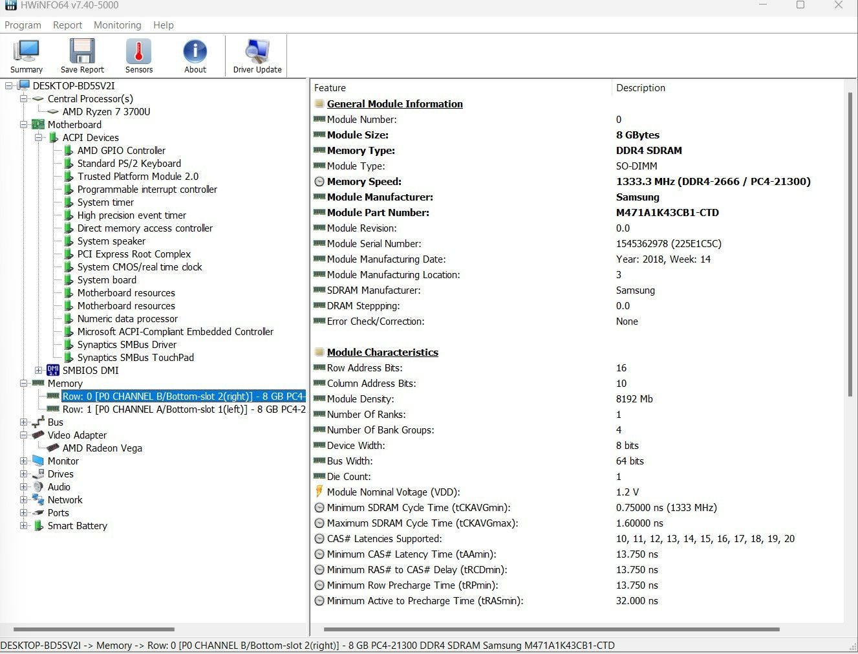Click the Network computers icon
Image resolution: width=858 pixels, height=654 pixels.
point(38,499)
